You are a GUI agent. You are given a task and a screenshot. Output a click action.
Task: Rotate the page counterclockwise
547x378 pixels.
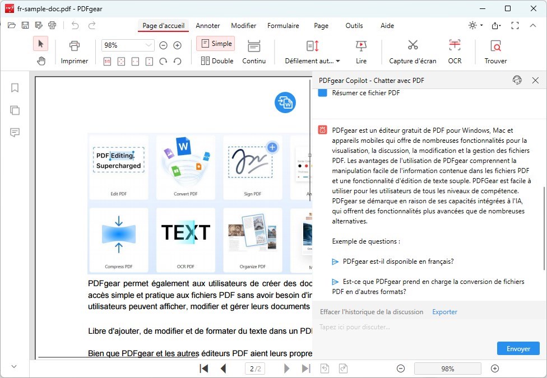coord(177,62)
